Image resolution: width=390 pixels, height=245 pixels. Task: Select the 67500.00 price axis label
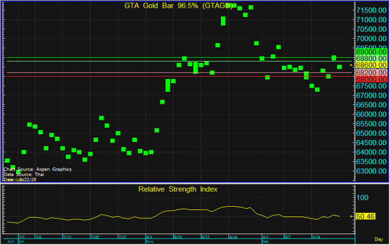372,86
